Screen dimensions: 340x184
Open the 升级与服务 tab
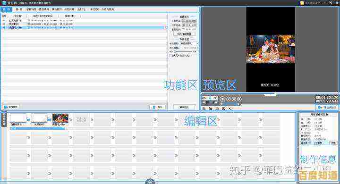click(x=108, y=9)
